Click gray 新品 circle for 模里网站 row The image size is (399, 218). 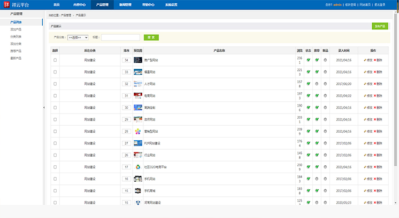[x=325, y=72]
